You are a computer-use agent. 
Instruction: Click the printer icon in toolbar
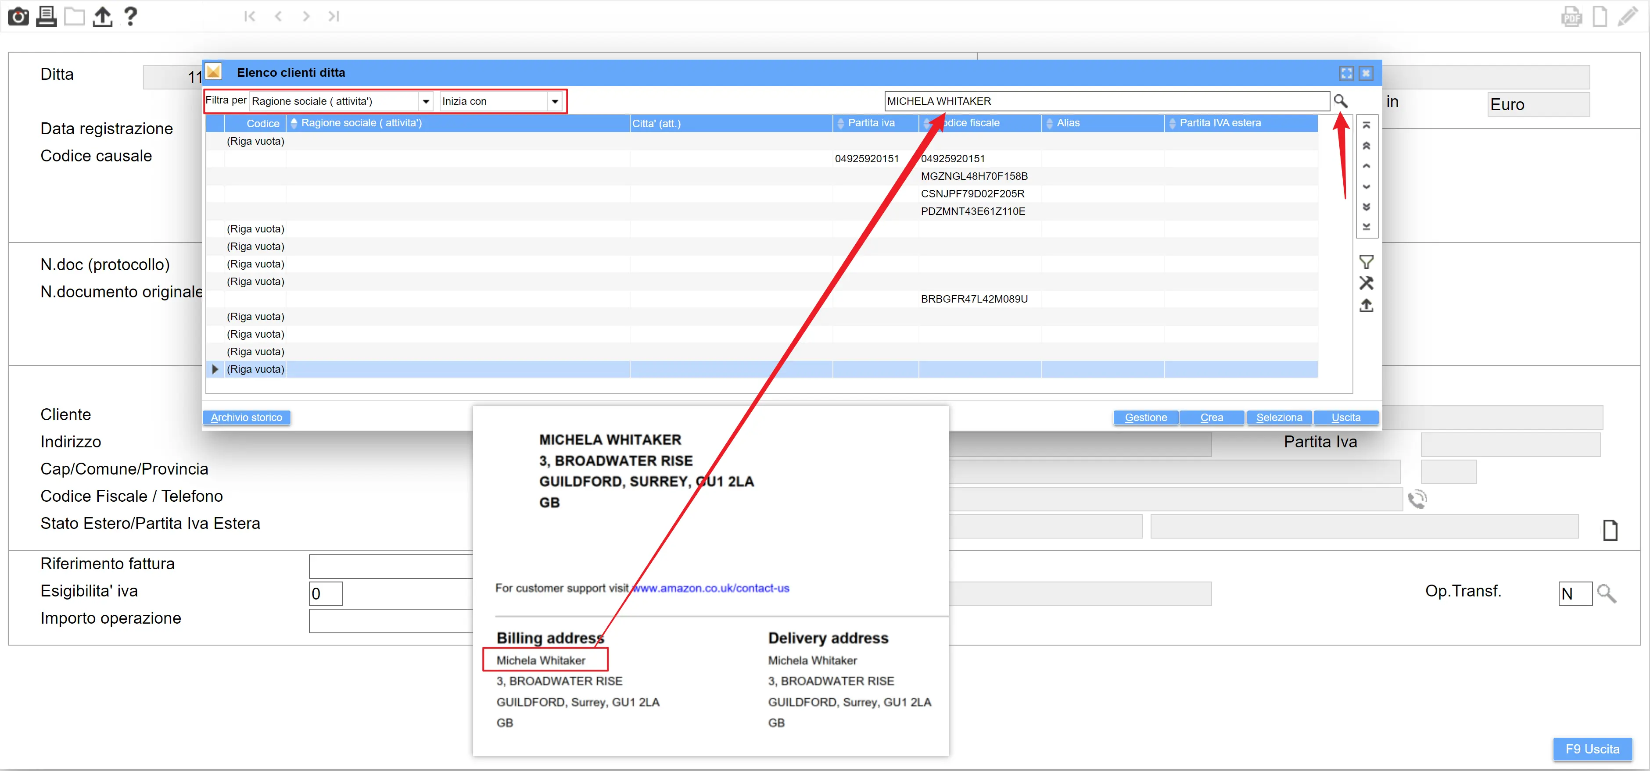pos(46,16)
